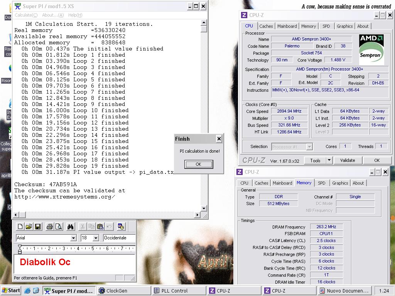The width and height of the screenshot is (395, 296).
Task: Open the Processor #1 selection dropdown
Action: [x=309, y=147]
